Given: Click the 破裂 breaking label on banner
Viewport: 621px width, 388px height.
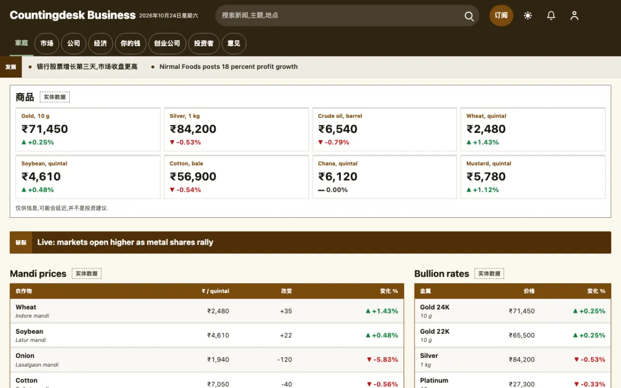Looking at the screenshot, I should pyautogui.click(x=21, y=242).
